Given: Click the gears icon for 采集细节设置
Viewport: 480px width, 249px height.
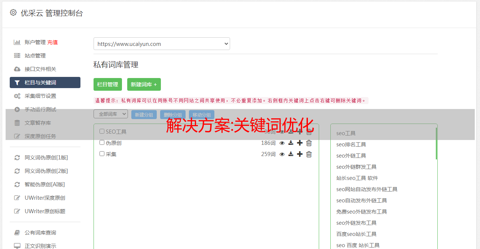Looking at the screenshot, I should pyautogui.click(x=17, y=96).
